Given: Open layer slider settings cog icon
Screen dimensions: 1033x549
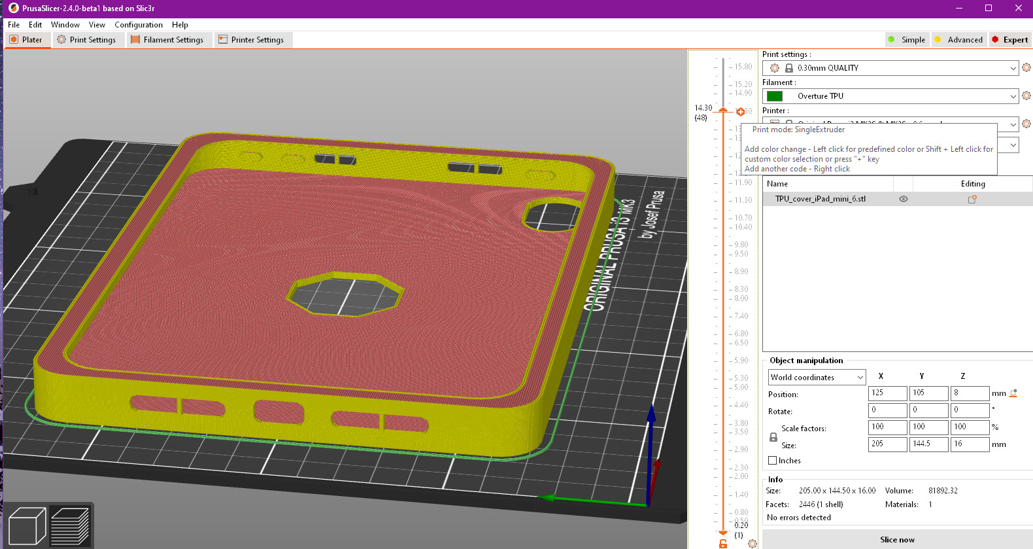Looking at the screenshot, I should [x=753, y=543].
